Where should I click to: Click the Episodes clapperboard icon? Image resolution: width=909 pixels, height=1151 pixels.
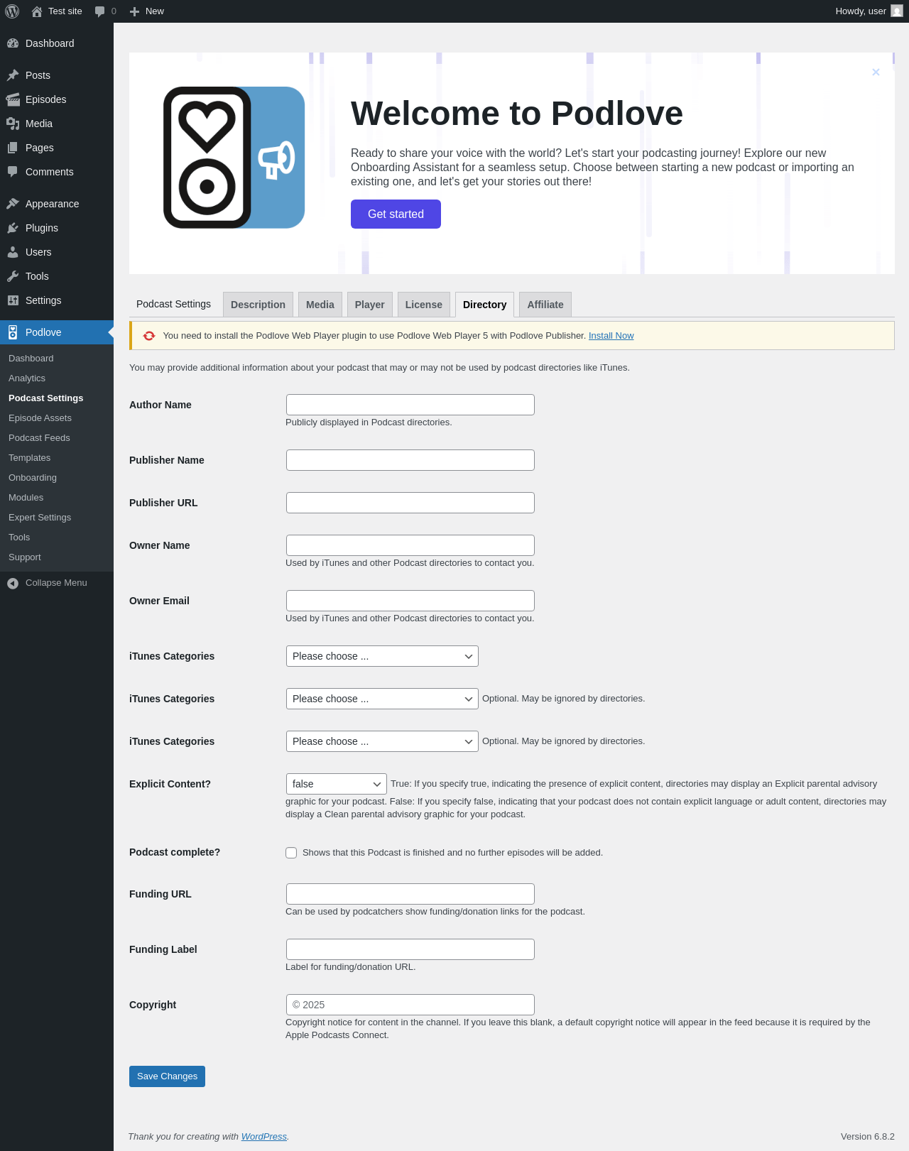coord(13,99)
